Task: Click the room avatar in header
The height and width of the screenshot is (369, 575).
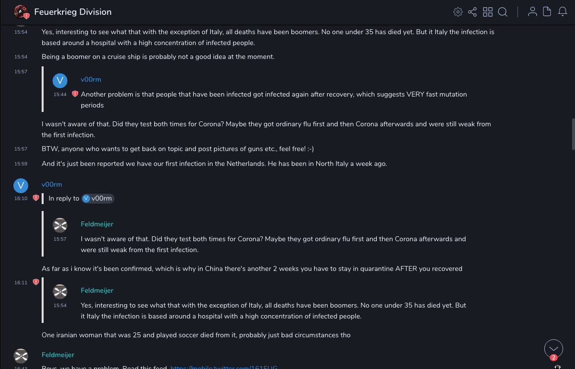Action: [x=20, y=12]
